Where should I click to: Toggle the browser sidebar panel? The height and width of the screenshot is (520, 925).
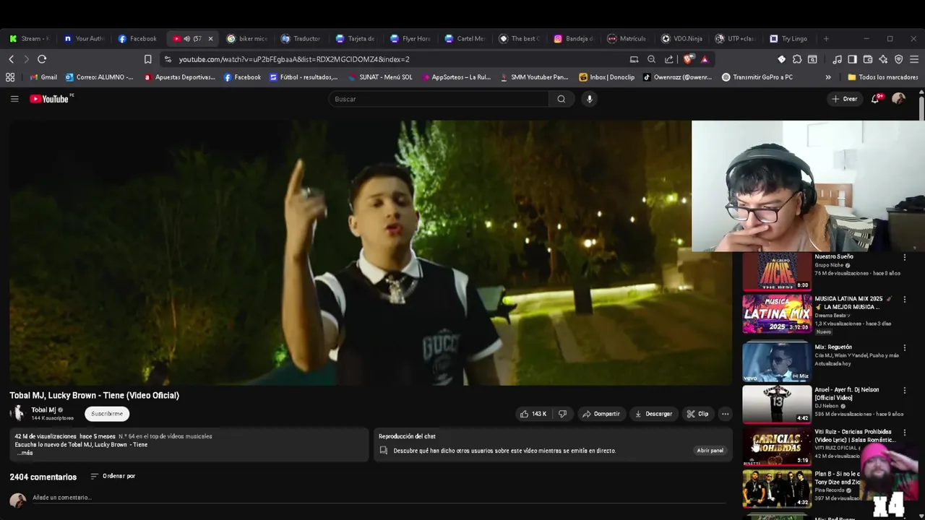click(x=852, y=59)
